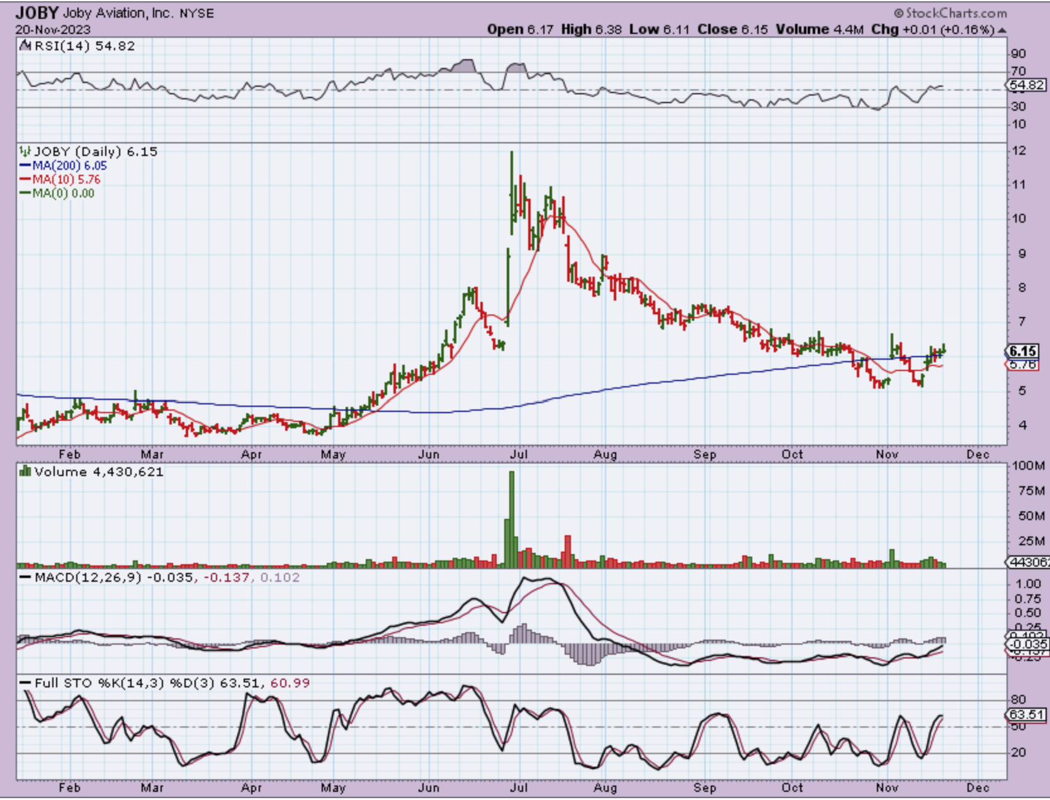Image resolution: width=1050 pixels, height=800 pixels.
Task: Click the 63.51 stochastic value tag on right
Action: [1026, 714]
